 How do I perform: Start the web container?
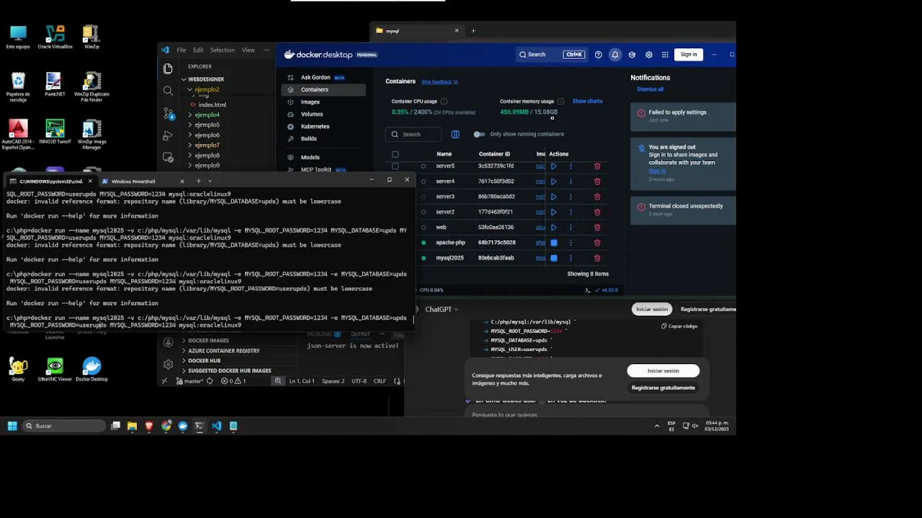(553, 227)
